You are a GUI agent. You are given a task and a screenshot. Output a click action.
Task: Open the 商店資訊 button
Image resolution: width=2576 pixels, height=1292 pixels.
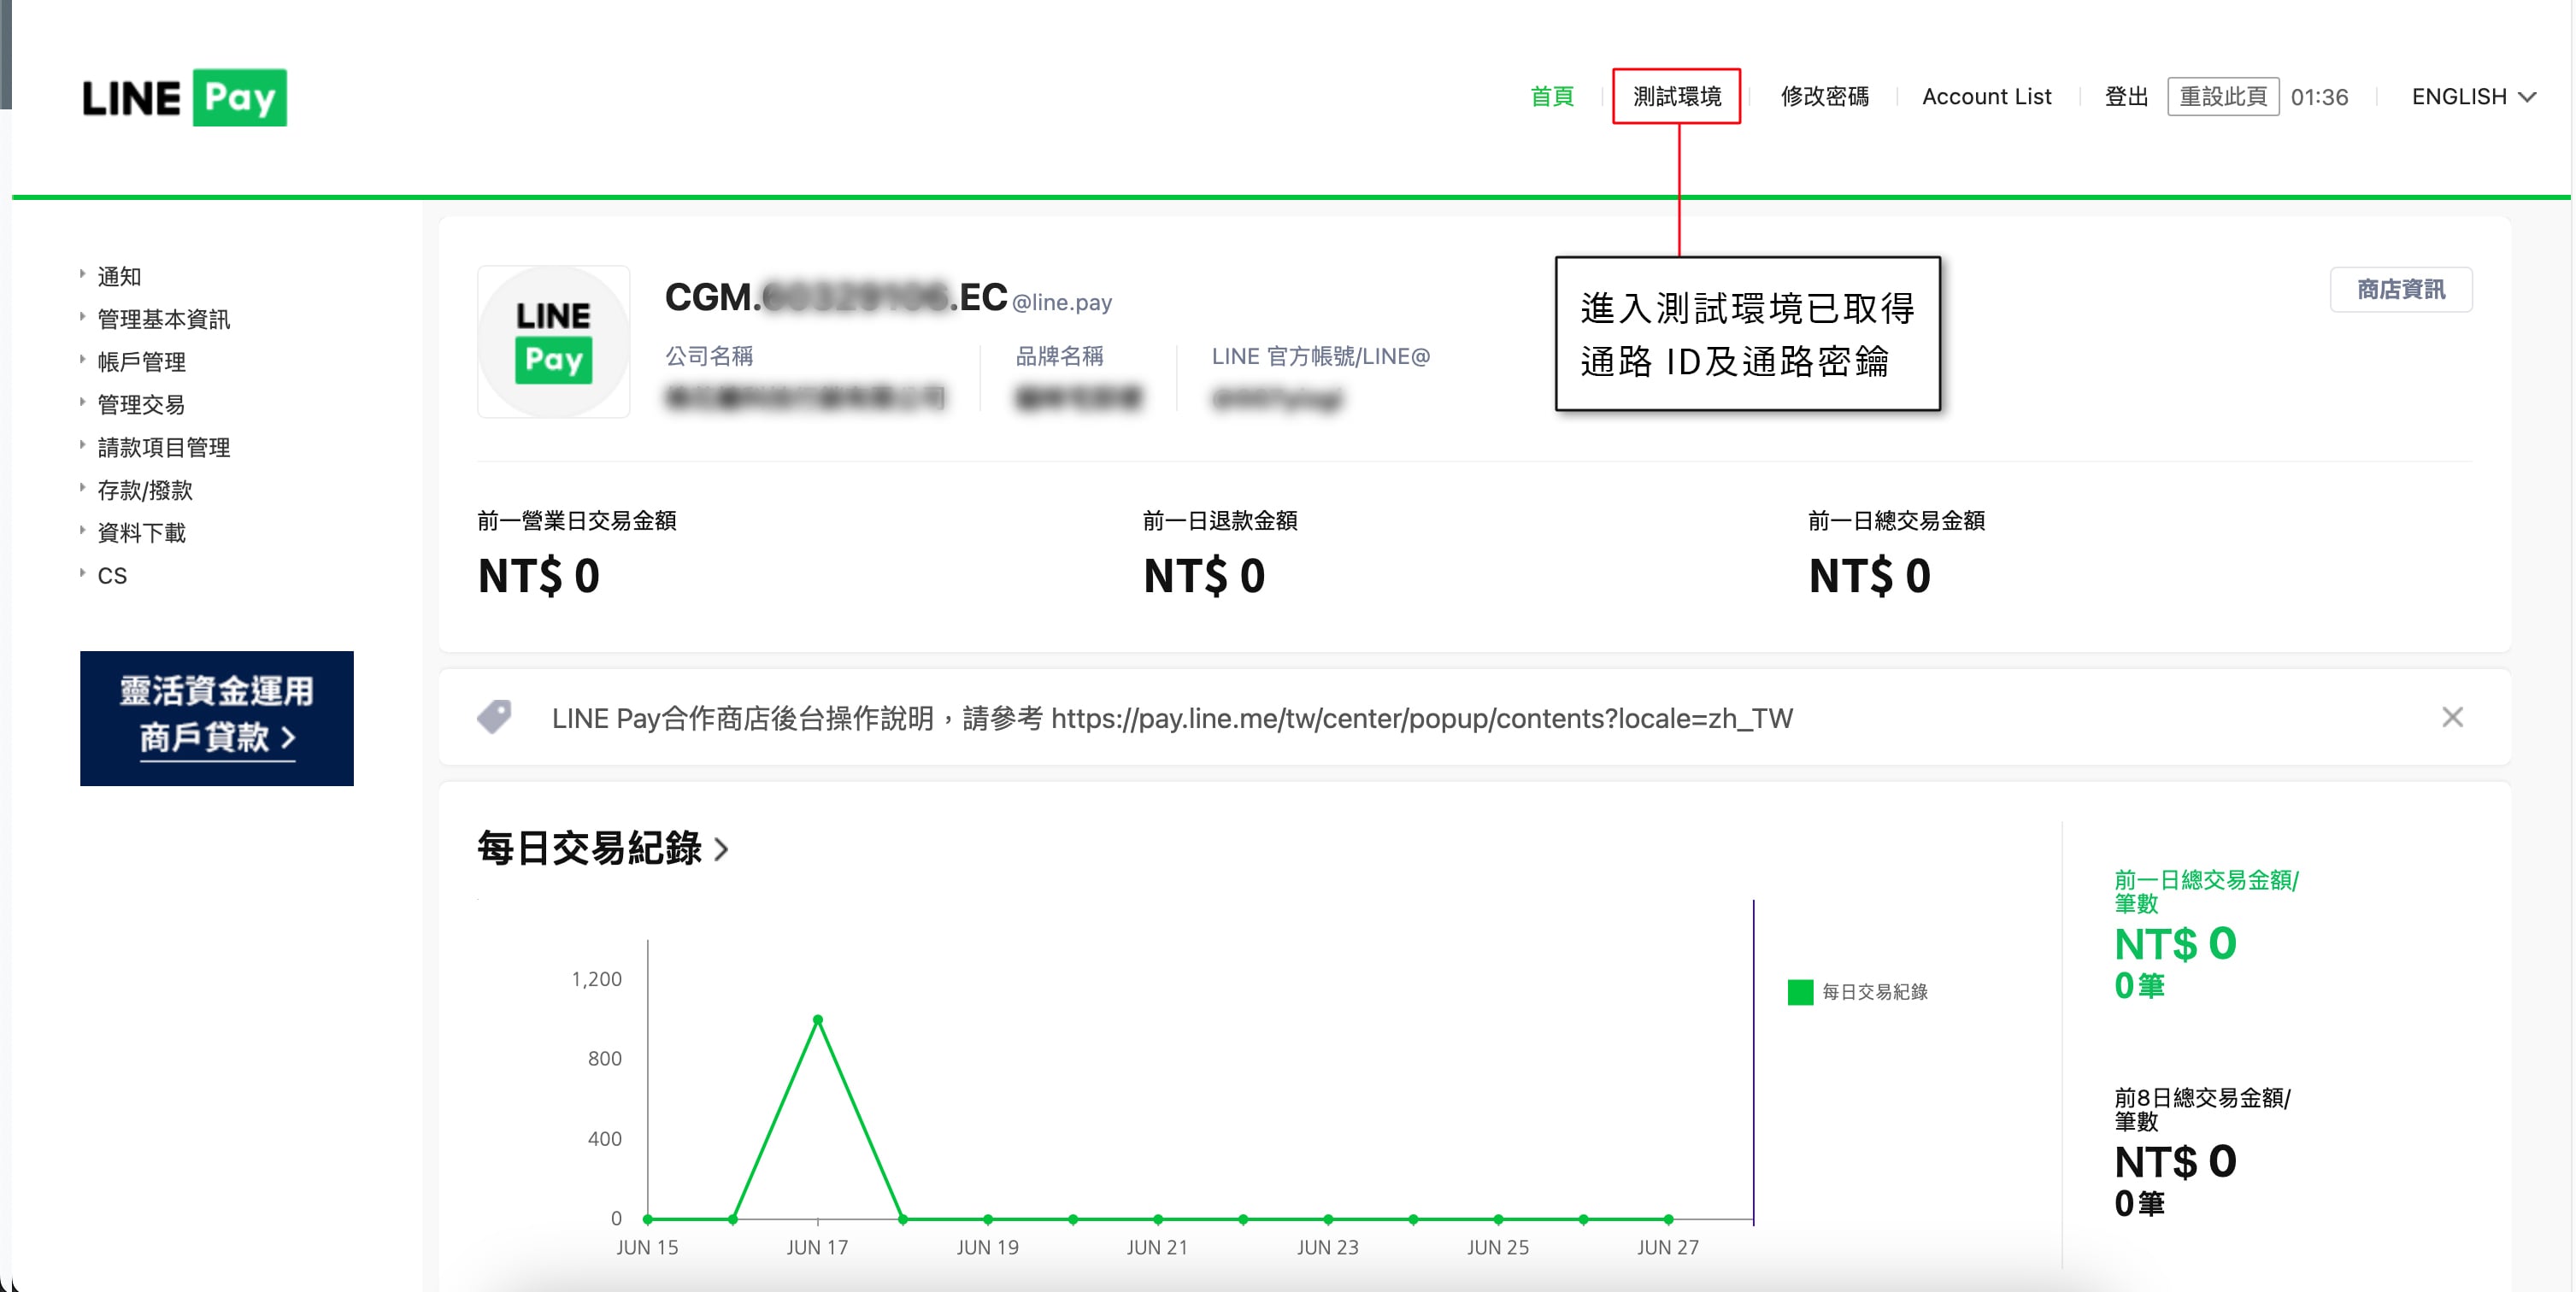pos(2401,290)
